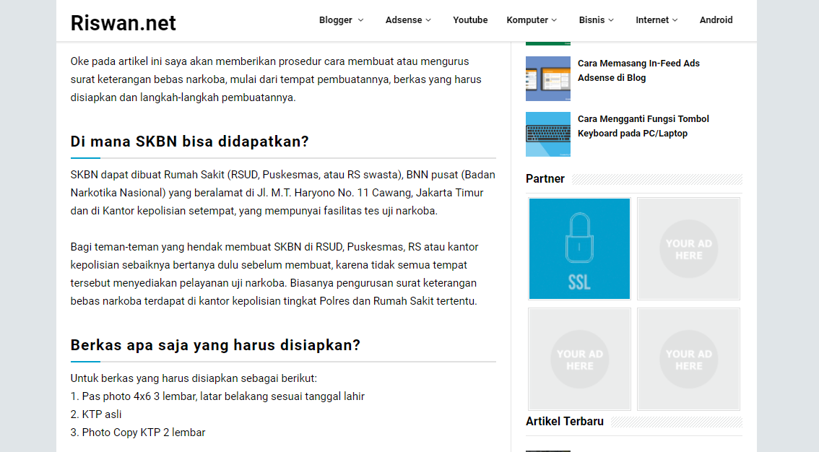Click the paragraph starting "Oke pada artikel ini"
Image resolution: width=819 pixels, height=452 pixels.
(x=276, y=79)
